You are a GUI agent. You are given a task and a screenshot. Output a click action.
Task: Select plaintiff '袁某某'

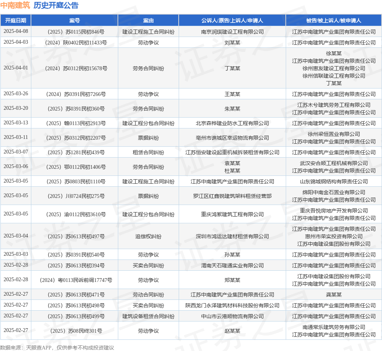coord(232,164)
